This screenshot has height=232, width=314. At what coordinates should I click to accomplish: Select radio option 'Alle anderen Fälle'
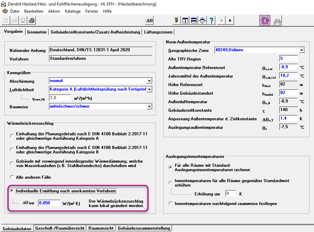(x=12, y=177)
